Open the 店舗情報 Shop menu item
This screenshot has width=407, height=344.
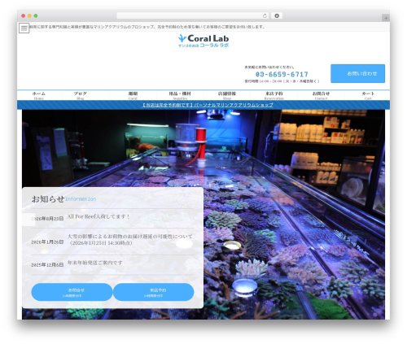227,95
